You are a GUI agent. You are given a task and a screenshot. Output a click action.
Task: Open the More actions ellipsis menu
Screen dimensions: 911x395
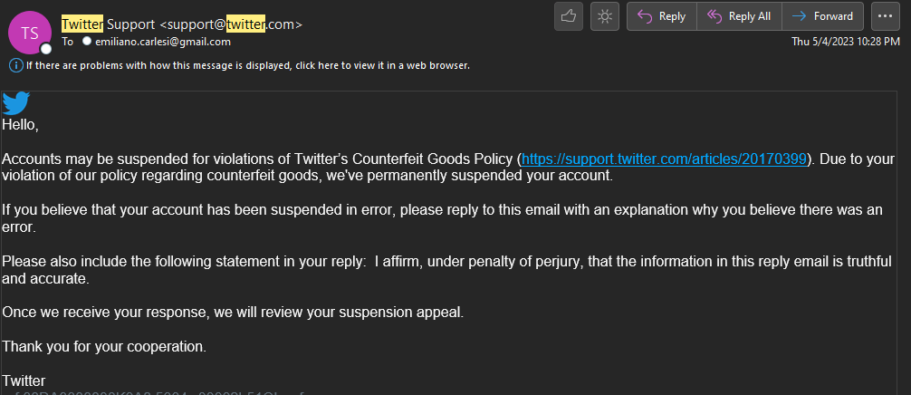[886, 16]
